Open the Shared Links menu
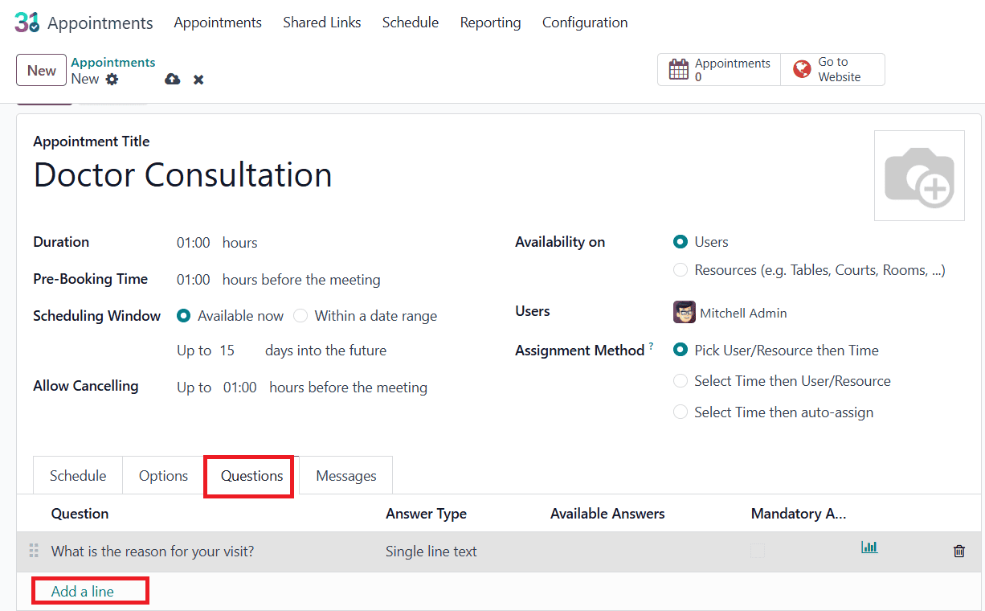The width and height of the screenshot is (985, 611). coord(322,23)
